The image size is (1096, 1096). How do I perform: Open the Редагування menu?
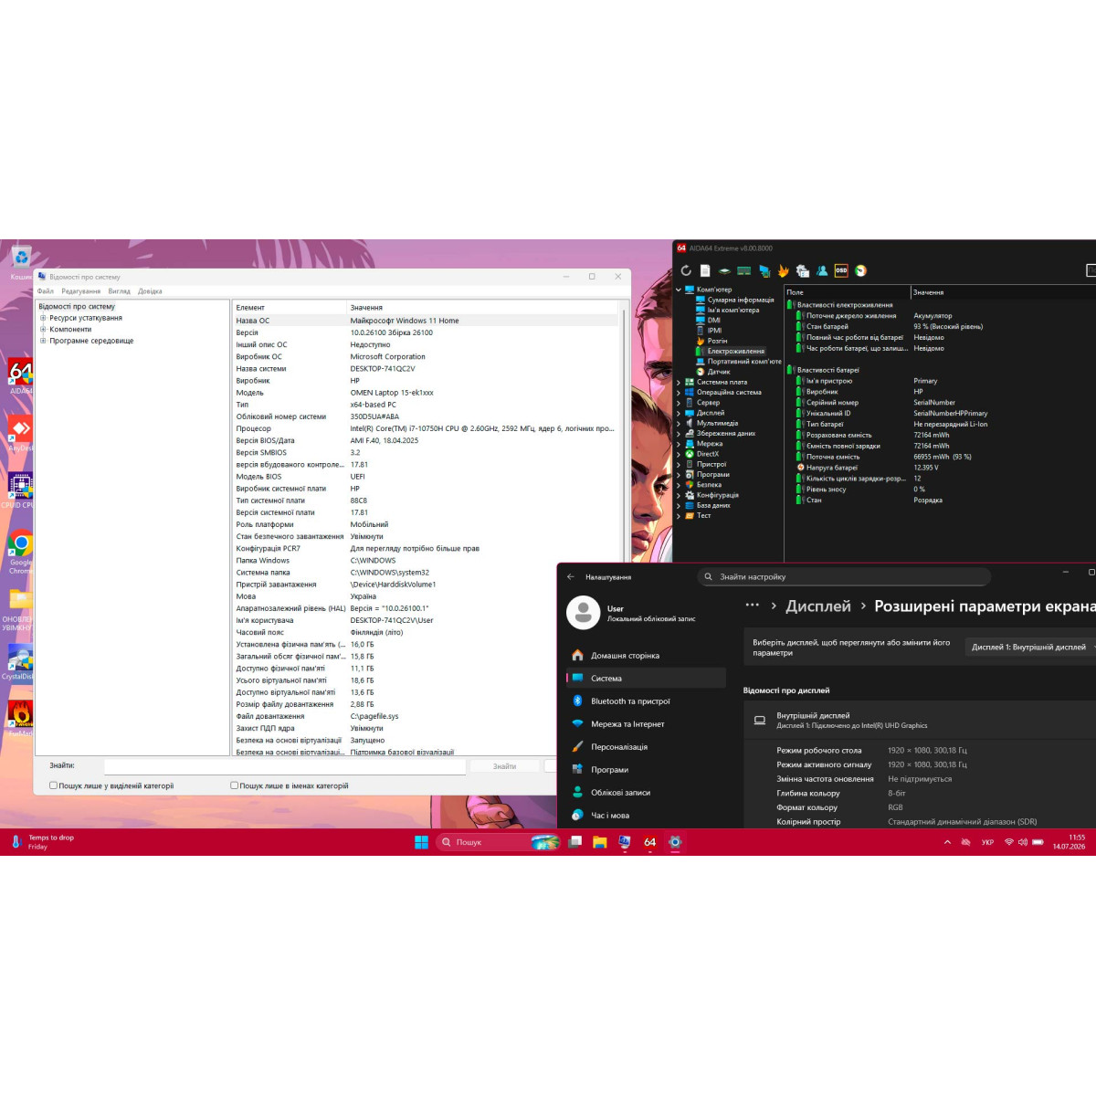[81, 291]
